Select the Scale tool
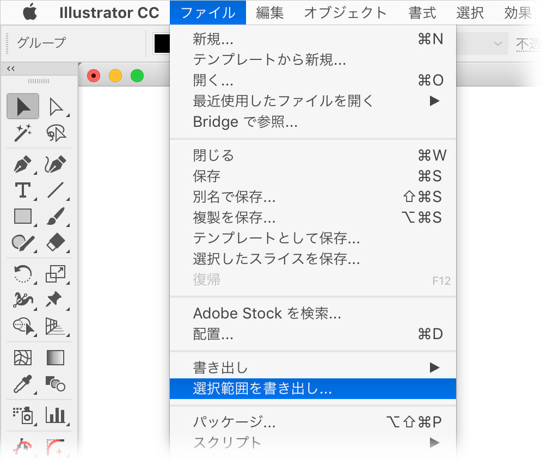 [56, 273]
